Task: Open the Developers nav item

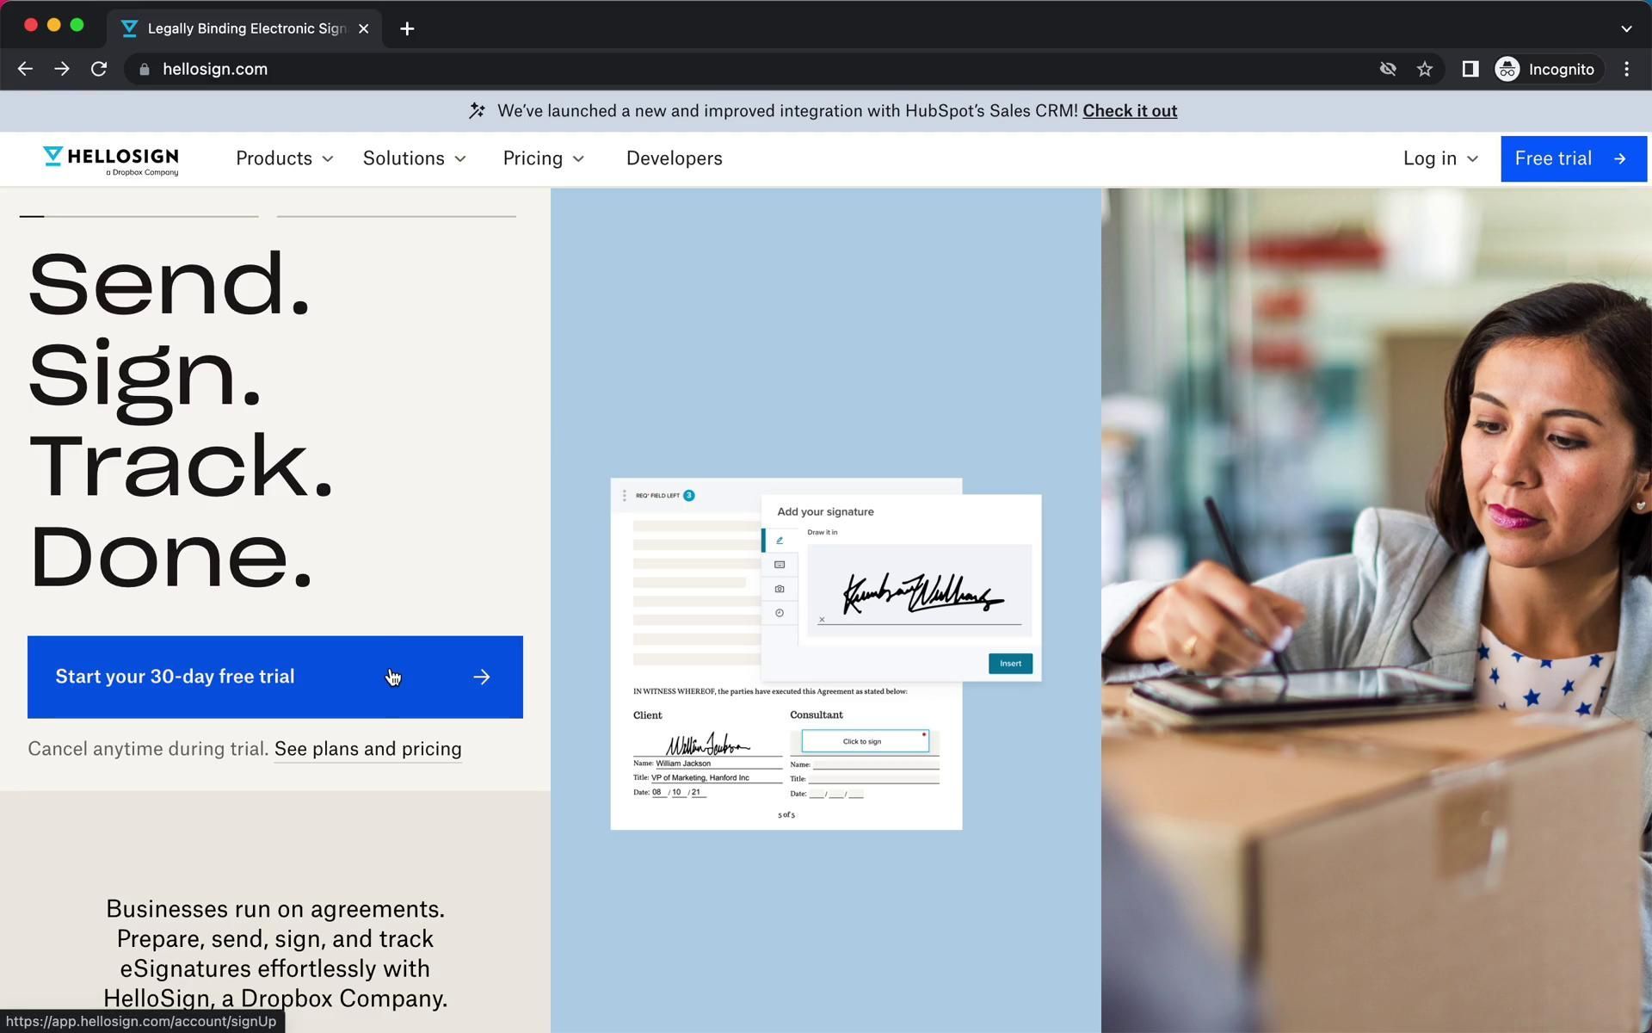Action: coord(674,158)
